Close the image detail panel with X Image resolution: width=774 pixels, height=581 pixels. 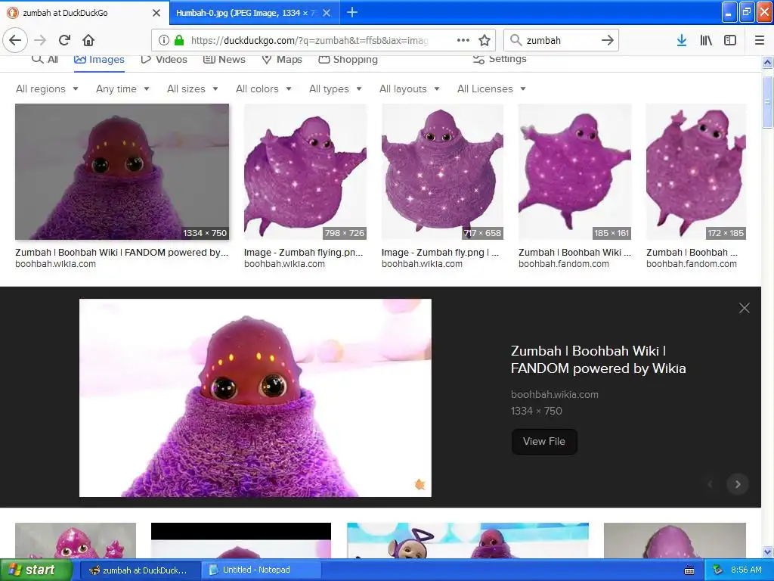(745, 309)
